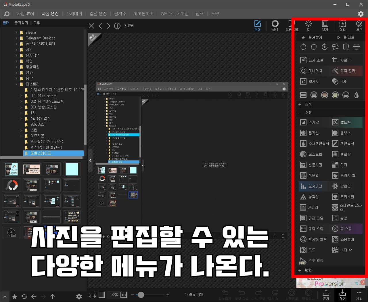Click the PhotoScape X Pro version banner

(331, 283)
